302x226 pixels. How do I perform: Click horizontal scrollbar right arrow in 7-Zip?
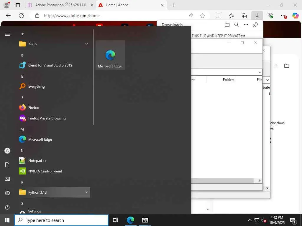tap(260, 180)
